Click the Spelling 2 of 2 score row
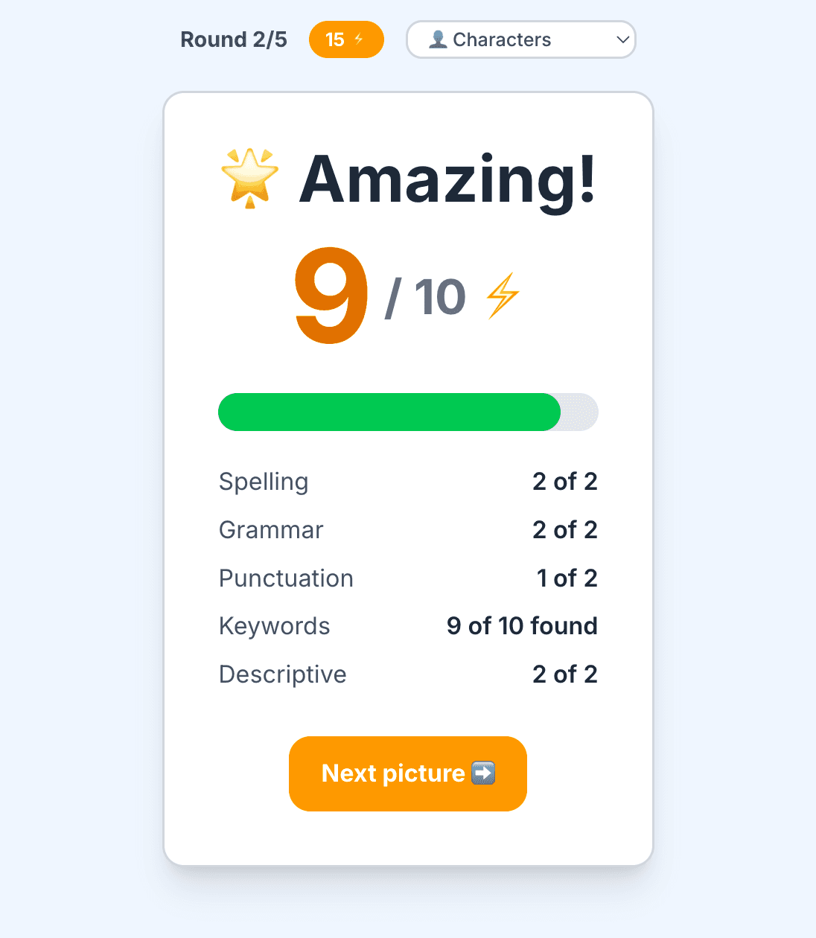Viewport: 816px width, 938px height. pyautogui.click(x=408, y=482)
